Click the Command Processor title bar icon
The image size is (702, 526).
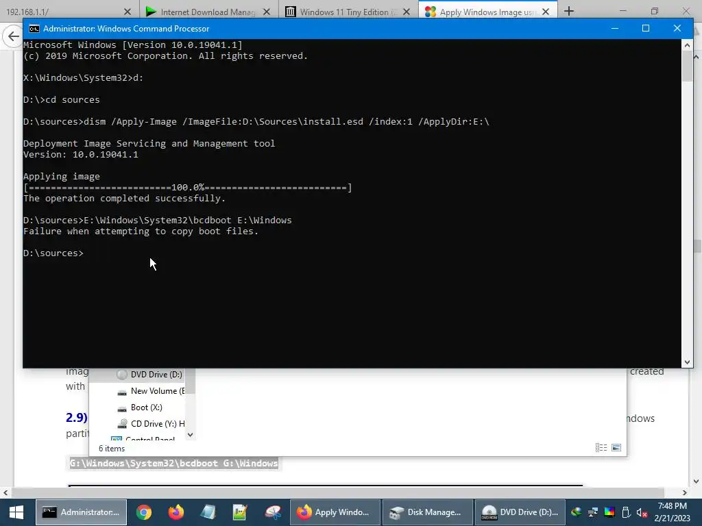34,29
